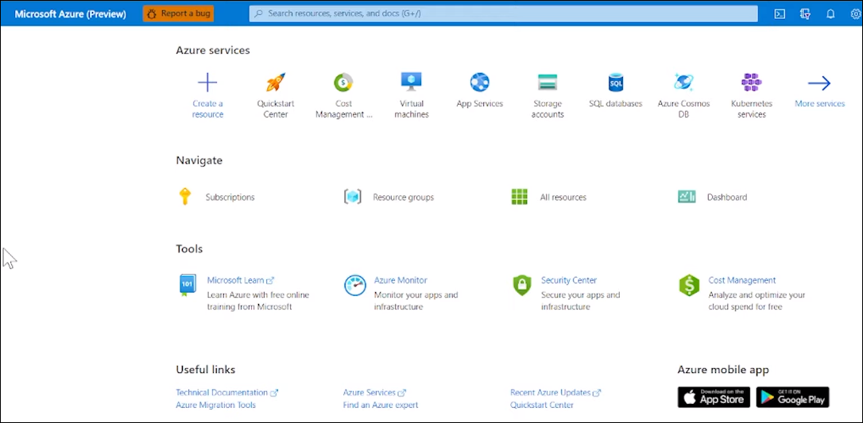Open Azure Cosmos DB icon
Viewport: 863px width, 423px height.
point(683,83)
